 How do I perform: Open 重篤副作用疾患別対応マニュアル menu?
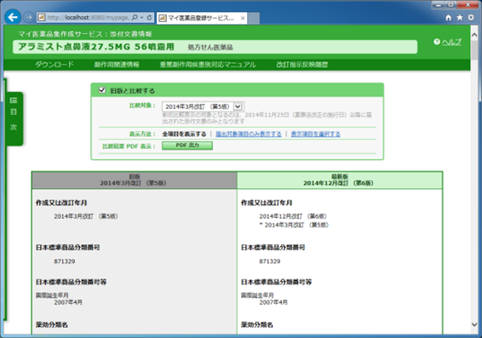point(208,64)
